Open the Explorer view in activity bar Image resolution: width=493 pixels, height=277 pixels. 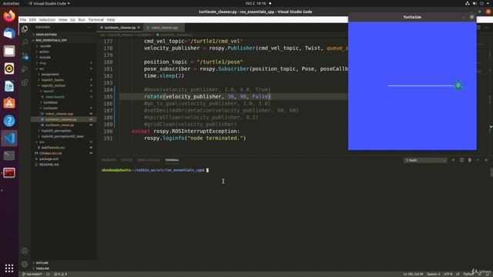coord(25,29)
